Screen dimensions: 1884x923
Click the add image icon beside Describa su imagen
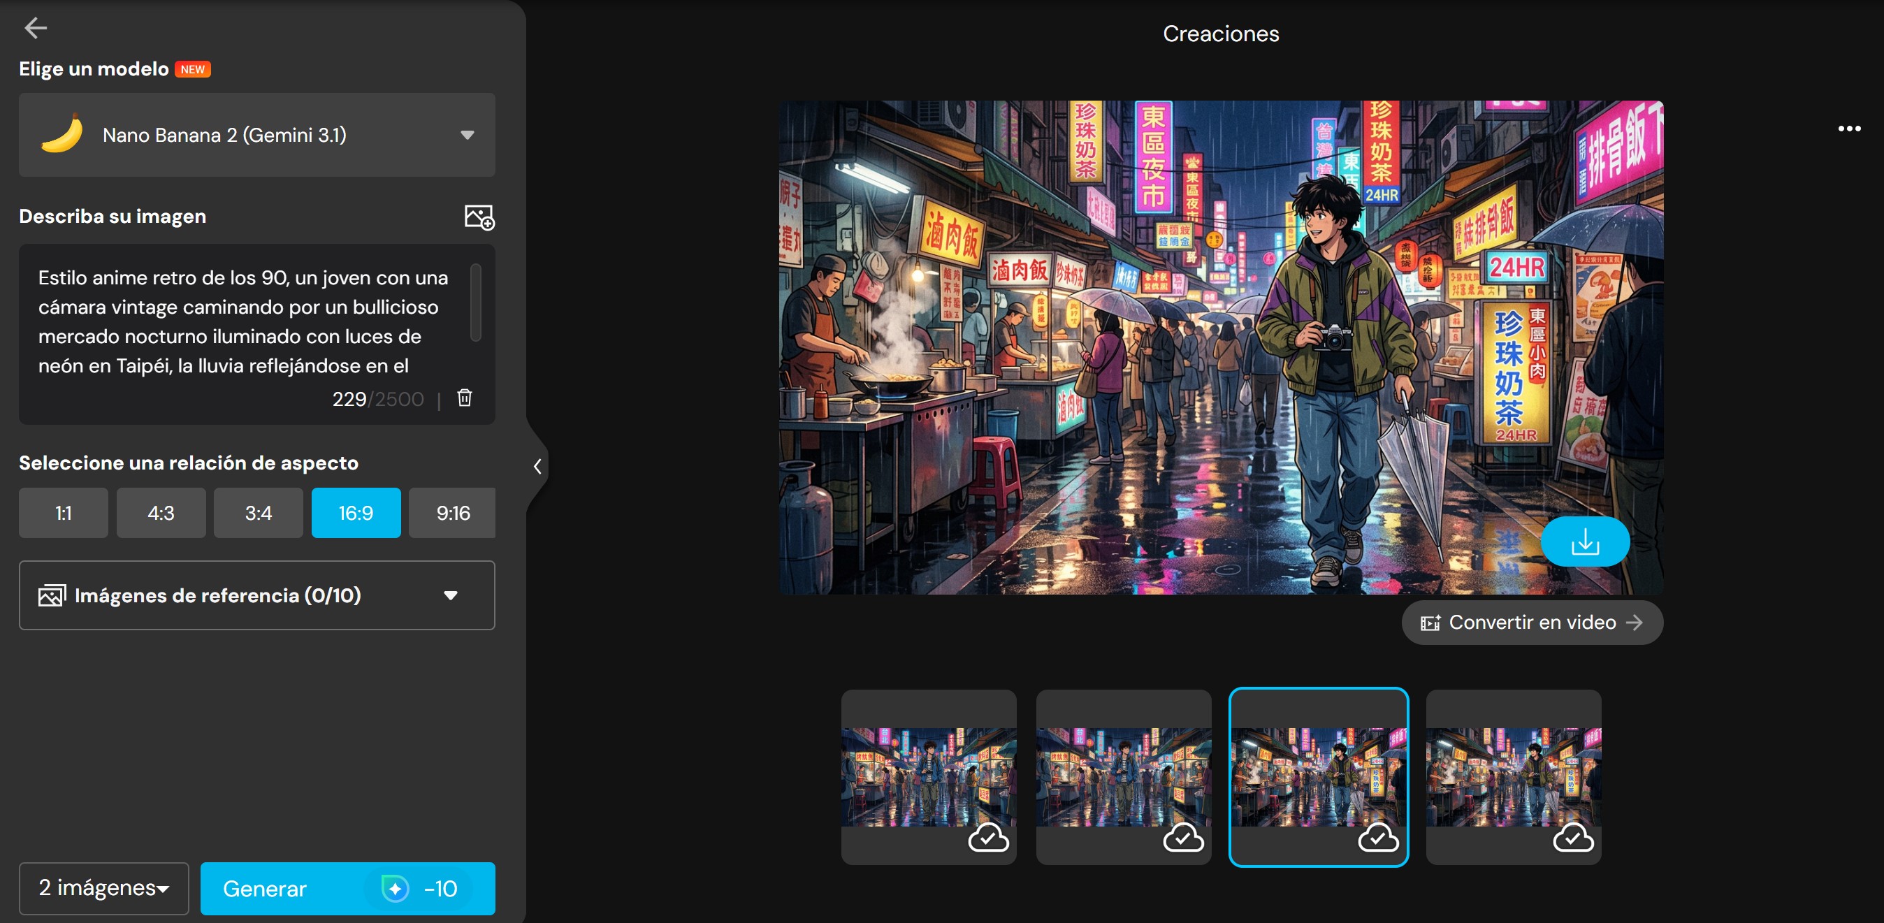(479, 217)
